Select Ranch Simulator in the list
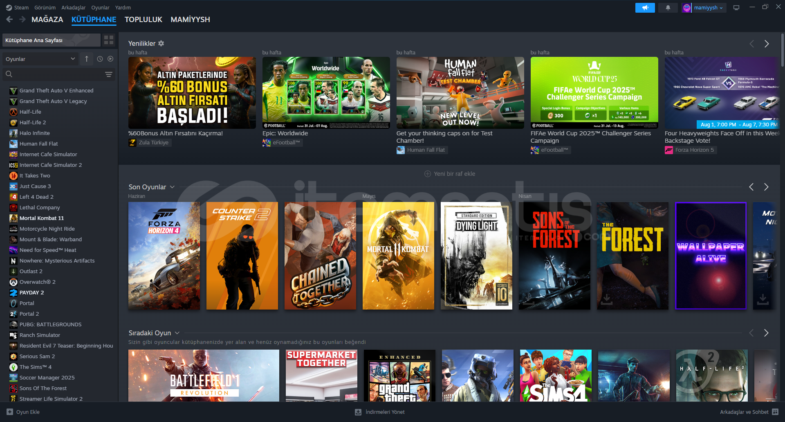Viewport: 785px width, 422px height. point(40,335)
